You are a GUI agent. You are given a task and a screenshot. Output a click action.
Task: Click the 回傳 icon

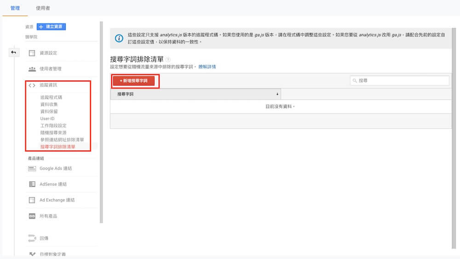click(x=32, y=238)
